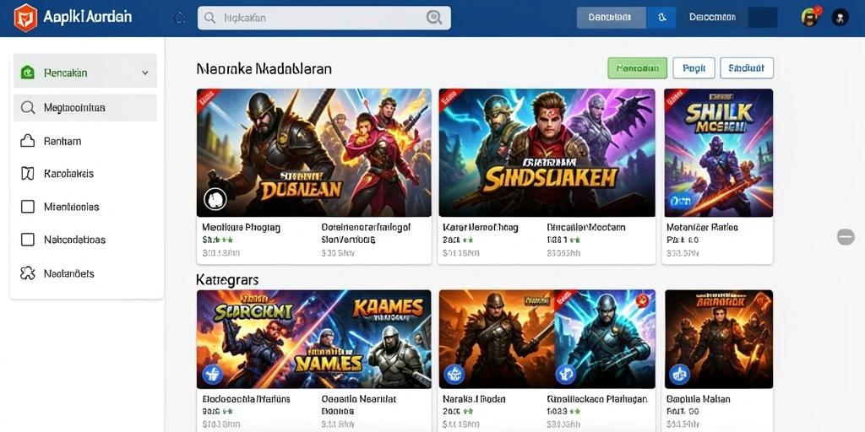Image resolution: width=865 pixels, height=432 pixels.
Task: Click round white icon on Dusnean banner
Action: pos(215,199)
